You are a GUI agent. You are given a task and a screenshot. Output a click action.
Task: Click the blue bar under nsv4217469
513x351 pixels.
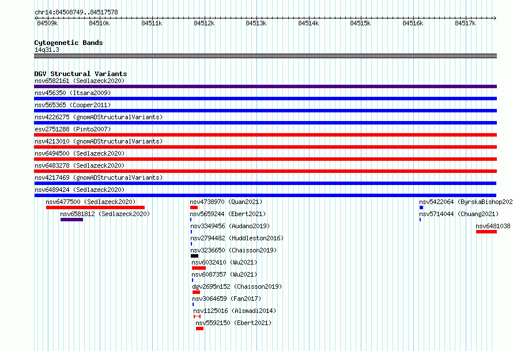[265, 183]
